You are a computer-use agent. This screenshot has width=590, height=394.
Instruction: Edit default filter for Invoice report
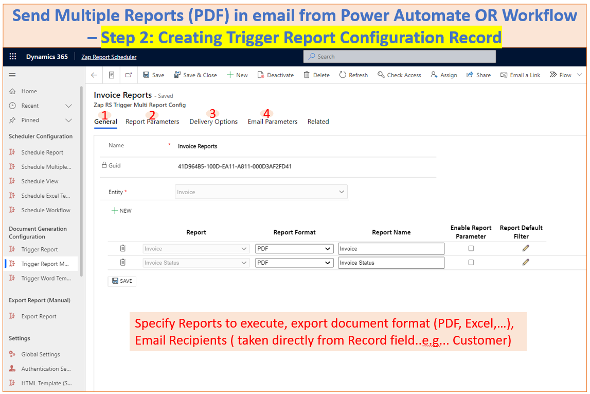tap(525, 248)
